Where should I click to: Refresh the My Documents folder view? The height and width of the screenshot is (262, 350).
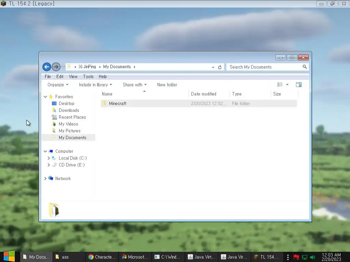coord(220,67)
